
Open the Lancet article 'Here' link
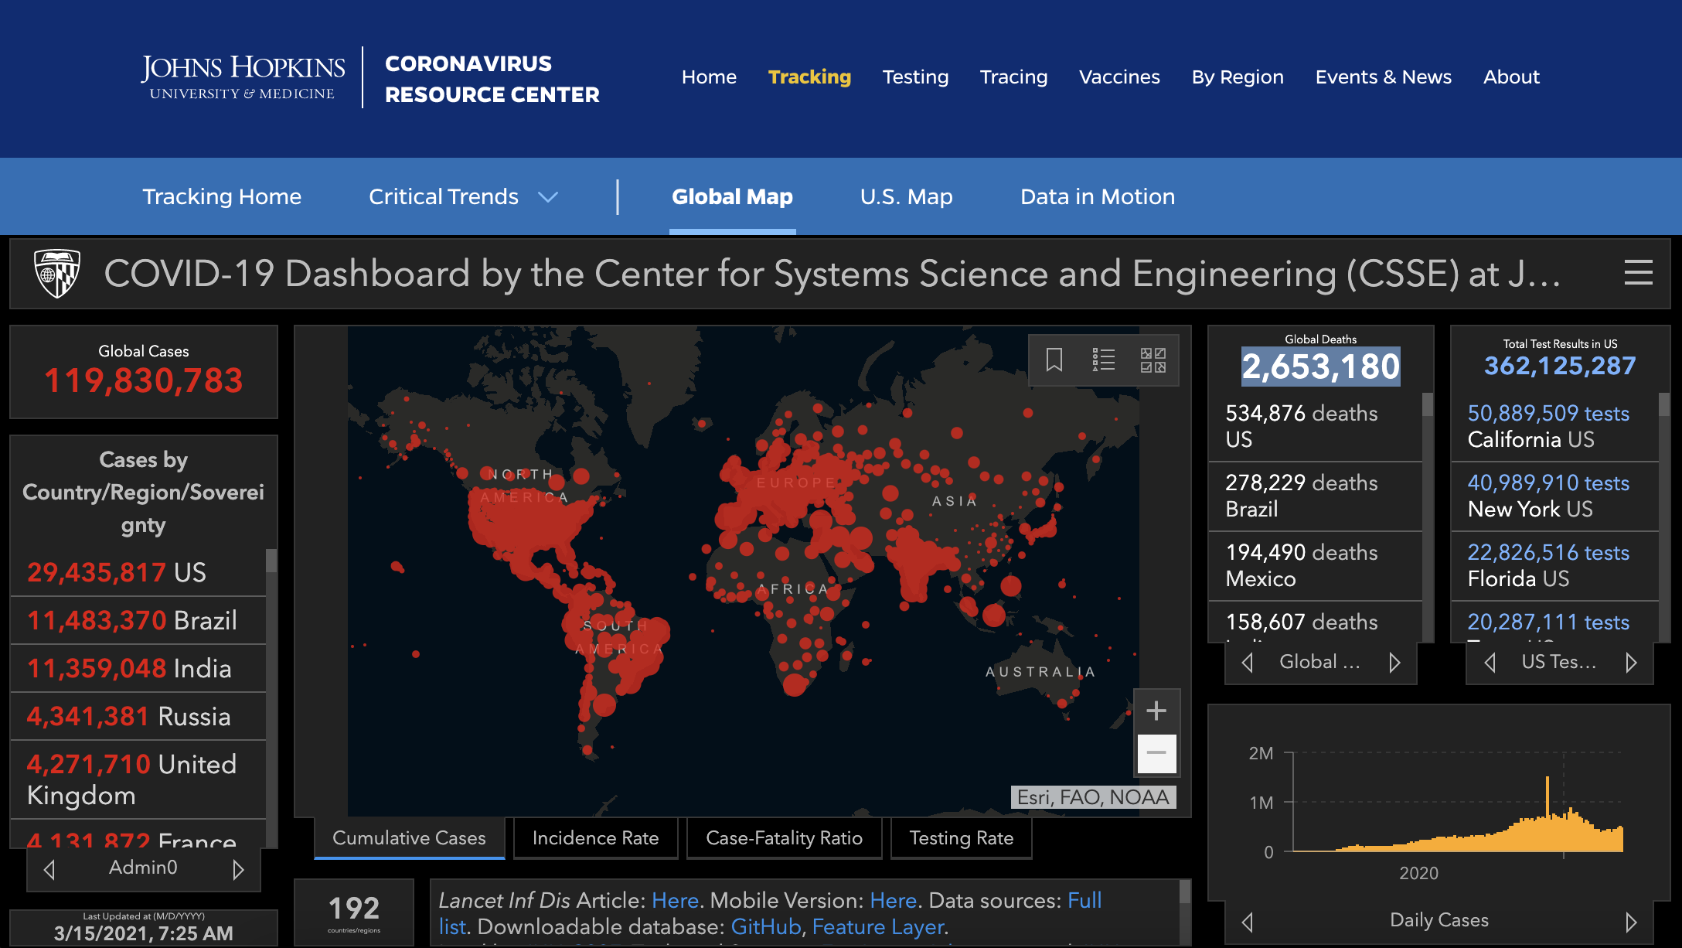(x=675, y=901)
